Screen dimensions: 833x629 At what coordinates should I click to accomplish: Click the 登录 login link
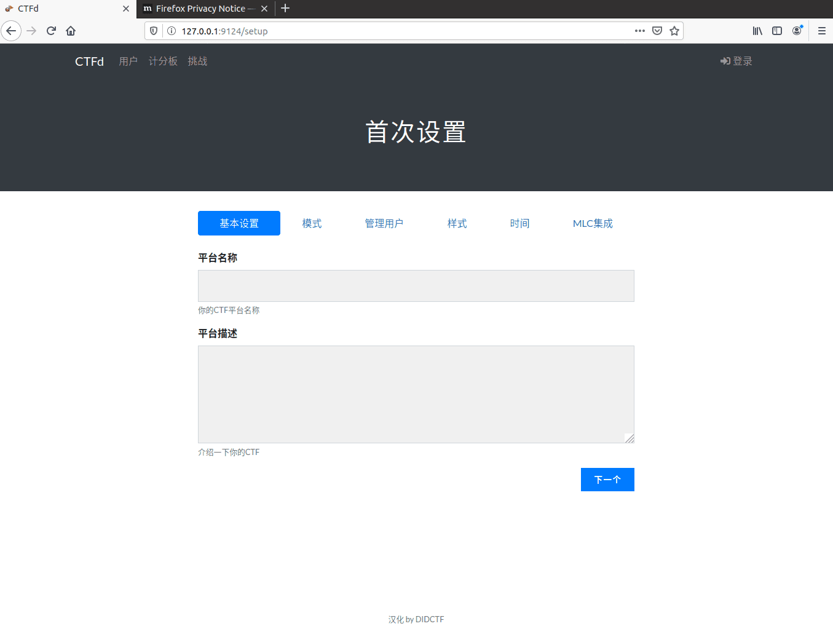pyautogui.click(x=736, y=61)
